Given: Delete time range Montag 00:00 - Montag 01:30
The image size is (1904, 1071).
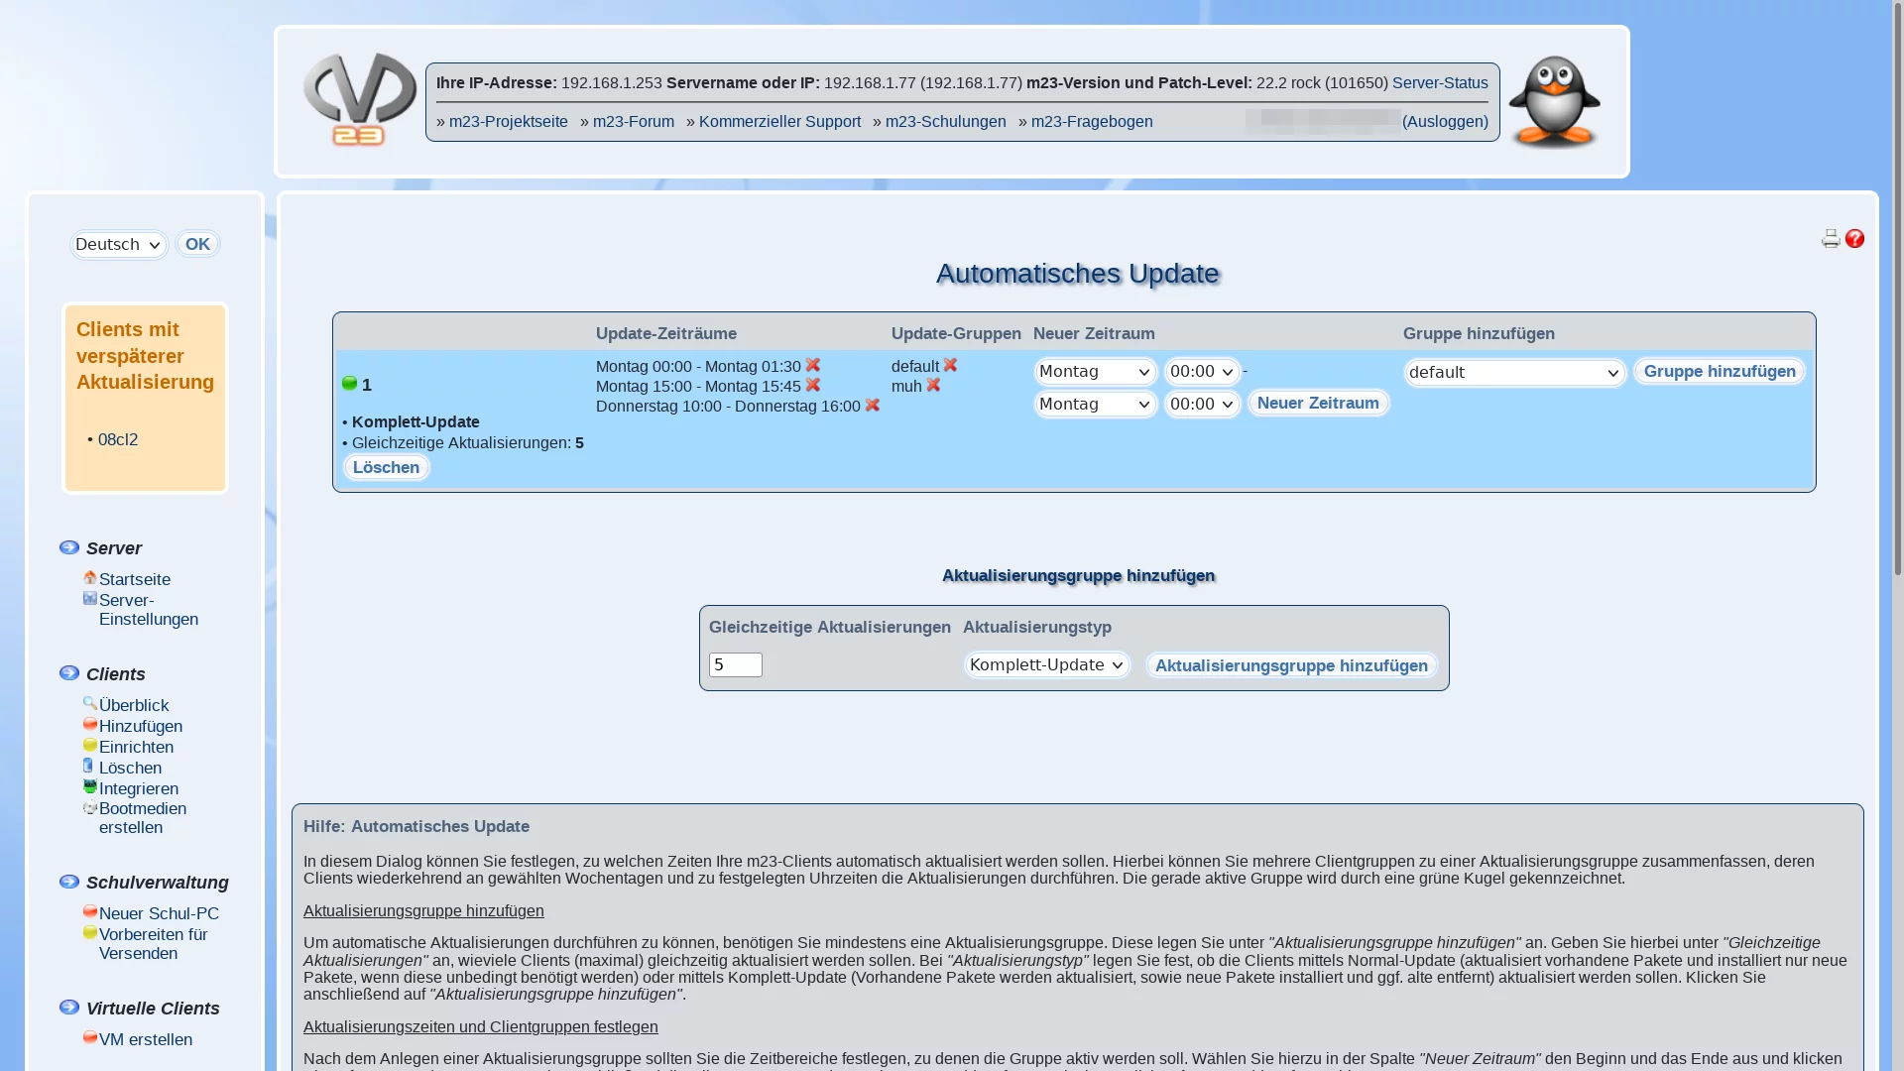Looking at the screenshot, I should tap(813, 365).
